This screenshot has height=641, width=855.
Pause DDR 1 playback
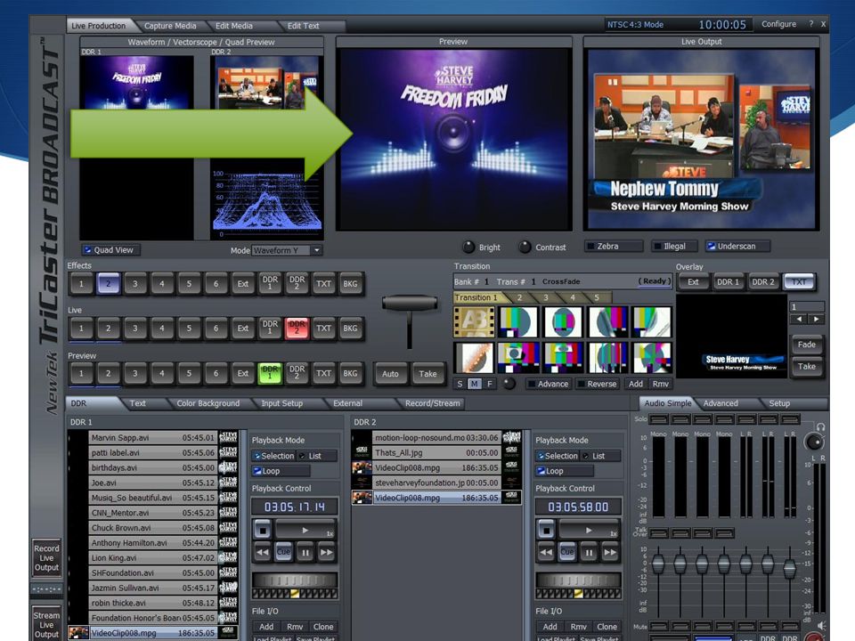point(305,552)
